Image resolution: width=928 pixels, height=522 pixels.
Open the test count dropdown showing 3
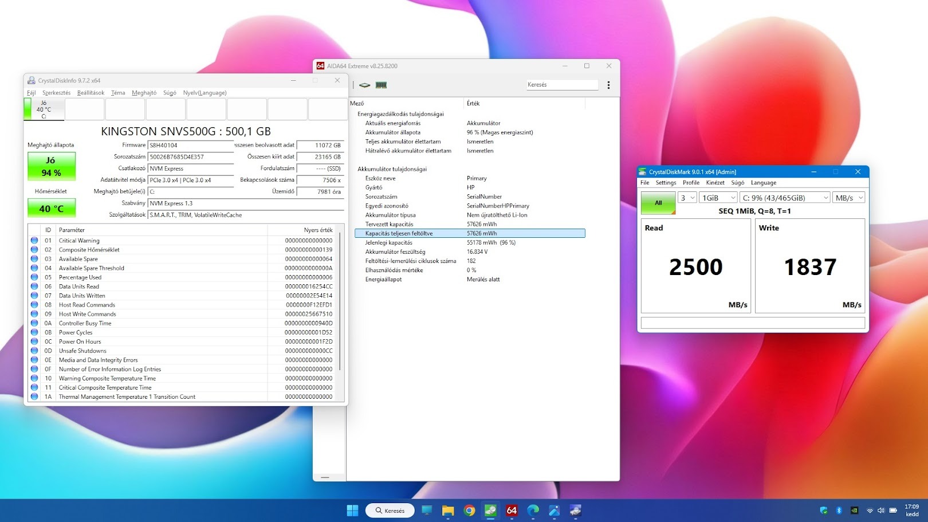pyautogui.click(x=687, y=198)
